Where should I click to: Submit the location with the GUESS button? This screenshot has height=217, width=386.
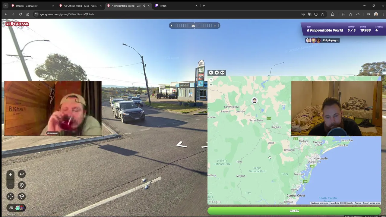tap(294, 211)
